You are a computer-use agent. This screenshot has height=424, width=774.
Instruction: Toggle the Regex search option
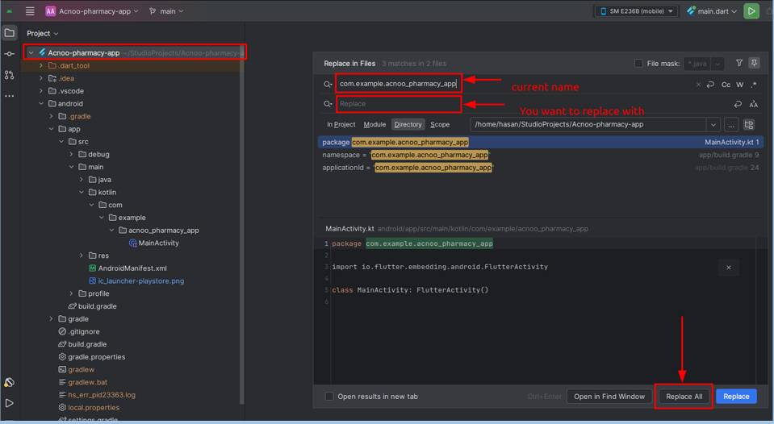pos(754,84)
